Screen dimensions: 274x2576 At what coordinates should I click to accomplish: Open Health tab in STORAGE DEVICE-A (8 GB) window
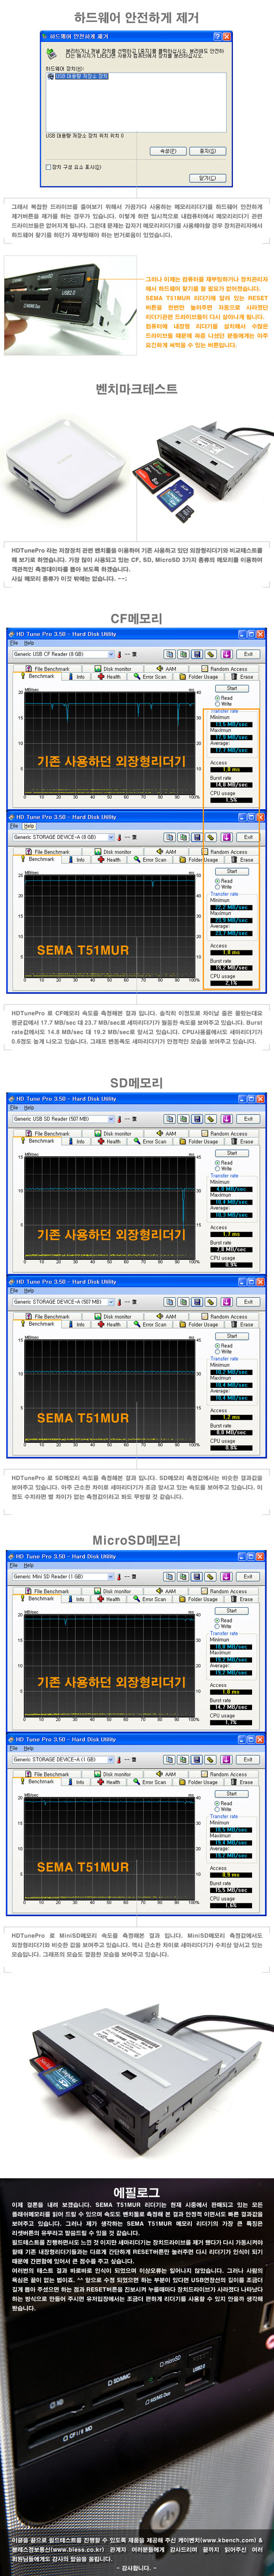click(x=111, y=860)
